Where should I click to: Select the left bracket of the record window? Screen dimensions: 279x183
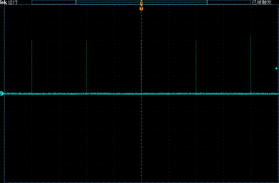tap(76, 2)
